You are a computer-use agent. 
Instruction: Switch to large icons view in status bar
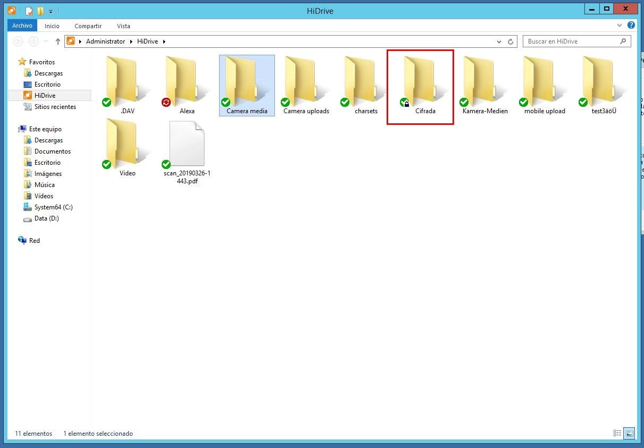click(629, 433)
